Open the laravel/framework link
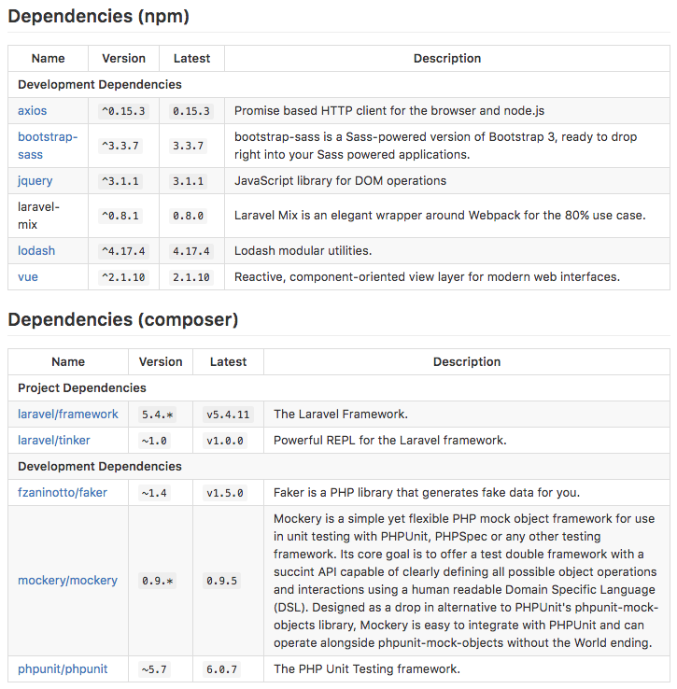Screen dimensions: 677x689 68,414
